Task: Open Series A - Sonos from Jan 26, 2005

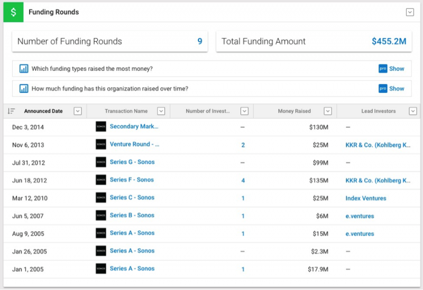Action: [x=132, y=251]
